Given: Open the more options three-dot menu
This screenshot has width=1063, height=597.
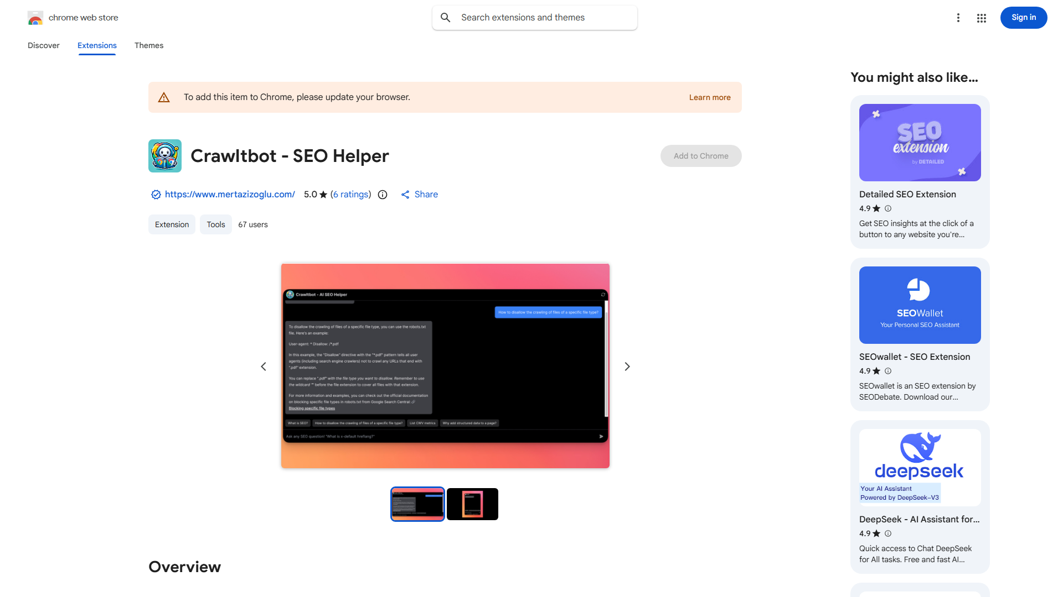Looking at the screenshot, I should pyautogui.click(x=958, y=17).
